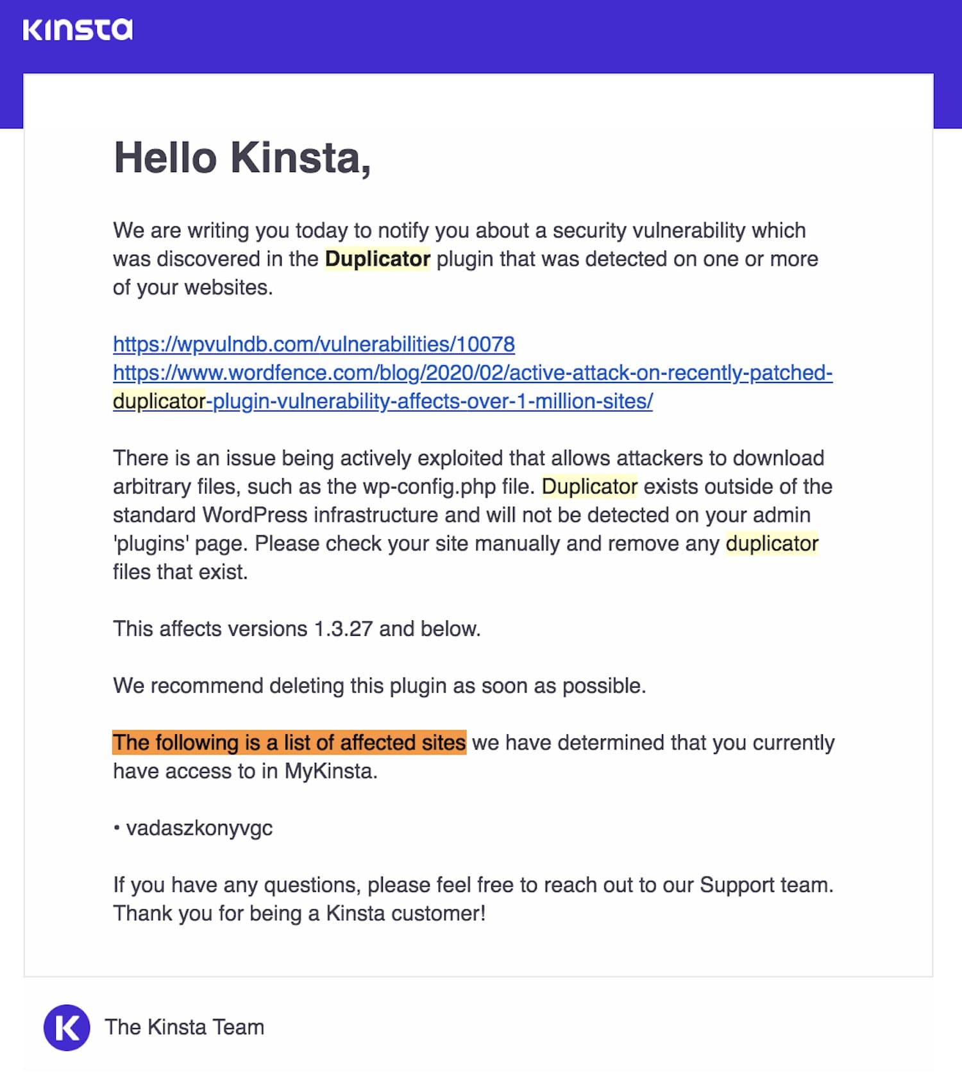Click highlighted "Duplicator" before "exists outside"
Viewport: 962px width, 1078px height.
point(589,487)
